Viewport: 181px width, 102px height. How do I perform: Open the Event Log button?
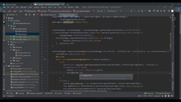click(149, 93)
